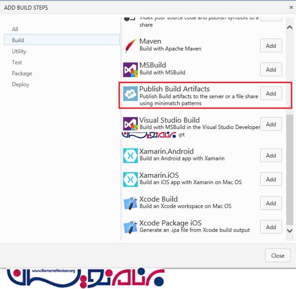The width and height of the screenshot is (296, 289).
Task: Add the Publish Build Artifacts step
Action: pyautogui.click(x=271, y=93)
